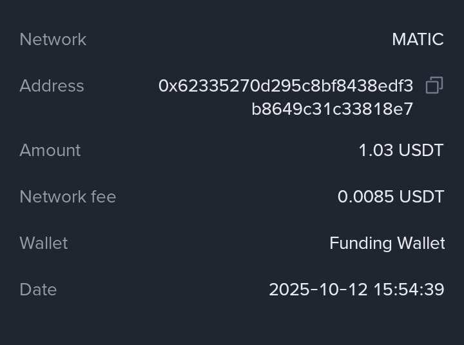This screenshot has height=345, width=464.
Task: Click the Network row label at top
Action: pyautogui.click(x=53, y=39)
